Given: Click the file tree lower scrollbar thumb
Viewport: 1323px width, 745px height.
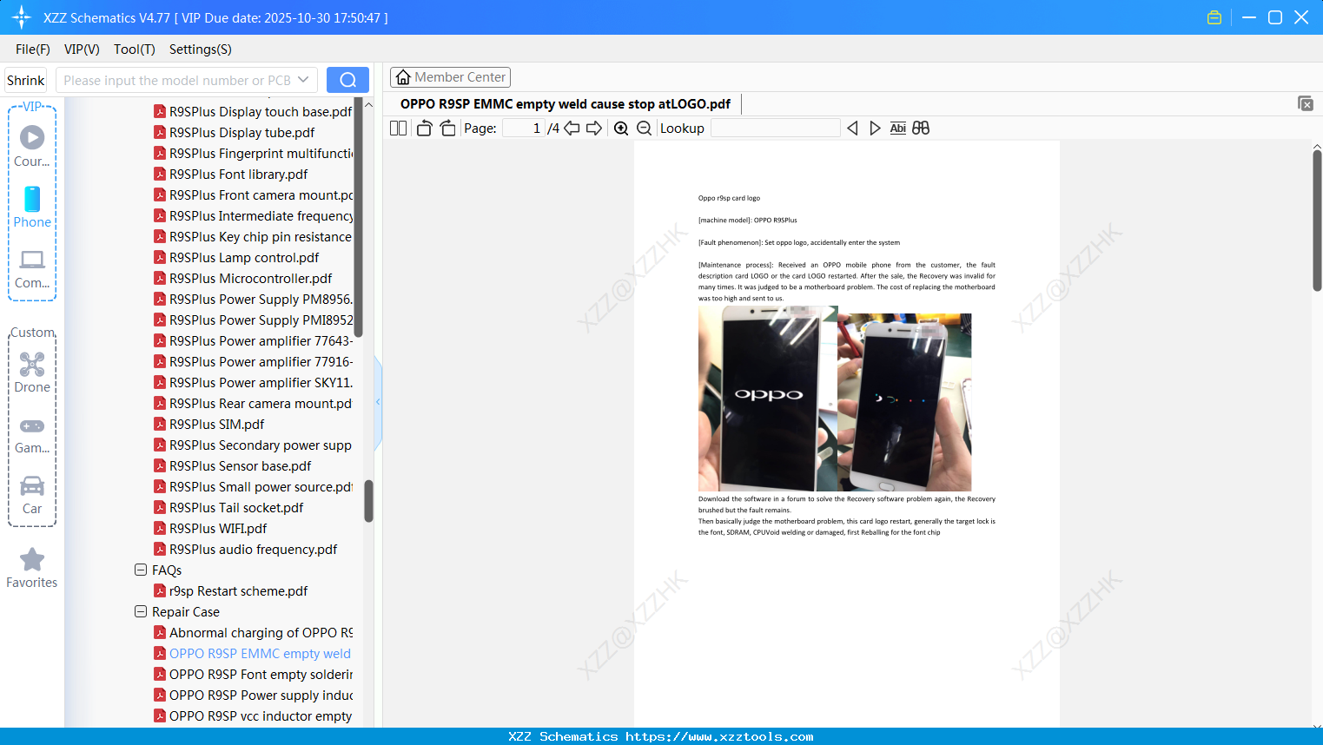Looking at the screenshot, I should [x=368, y=501].
